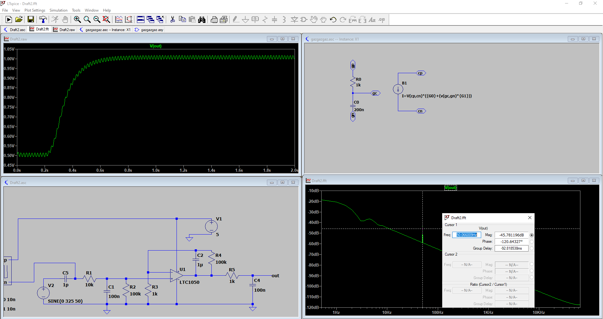
Task: Click Zoom Full Extents magnifier with red X
Action: pyautogui.click(x=106, y=19)
